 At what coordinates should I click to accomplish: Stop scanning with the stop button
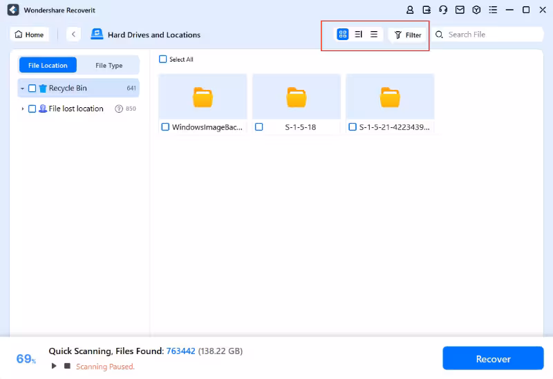tap(67, 366)
